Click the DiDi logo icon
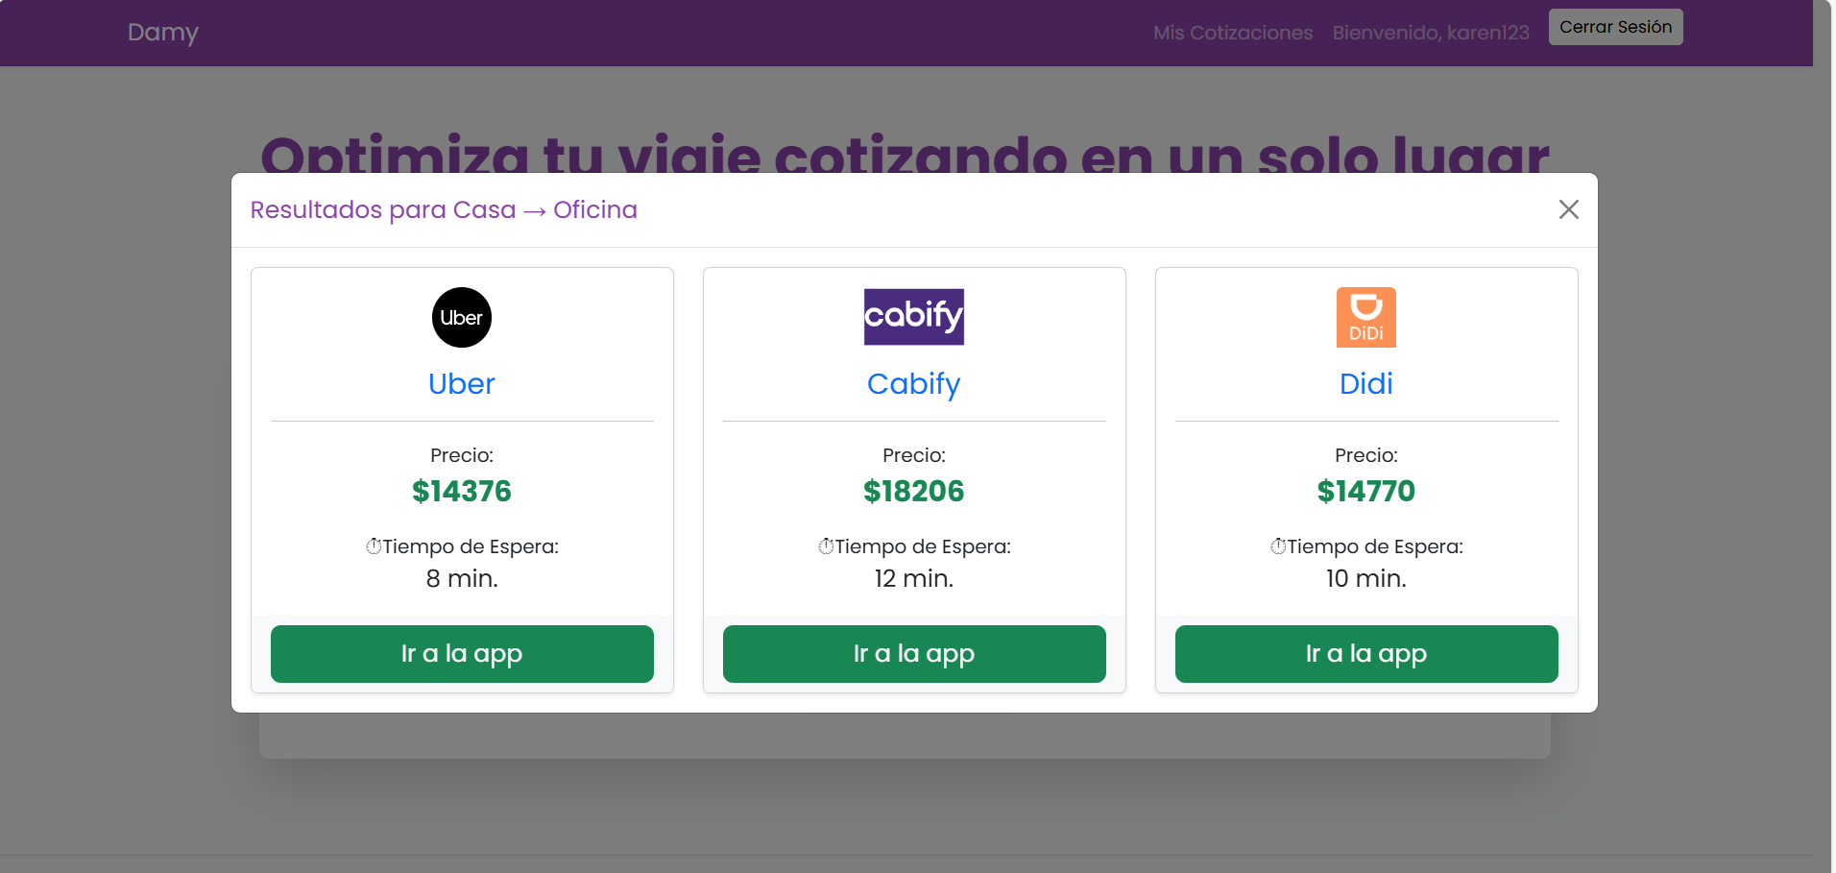Screen dimensions: 1836x873 (1366, 318)
